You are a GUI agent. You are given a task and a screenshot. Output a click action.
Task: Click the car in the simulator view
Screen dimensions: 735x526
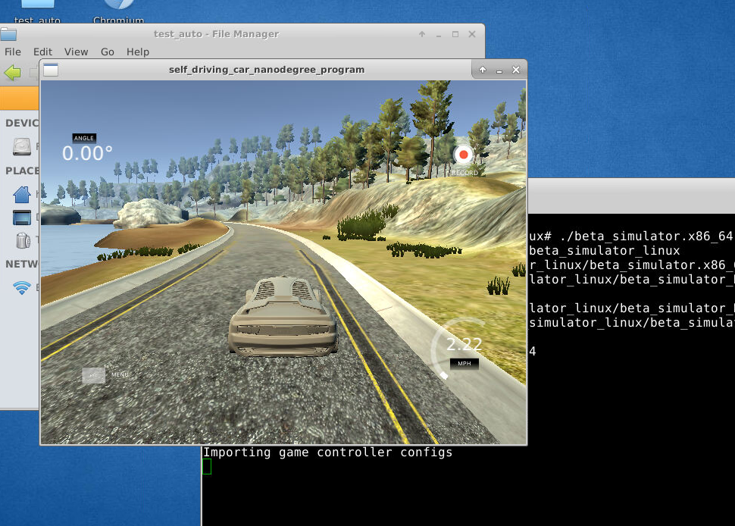[x=283, y=317]
